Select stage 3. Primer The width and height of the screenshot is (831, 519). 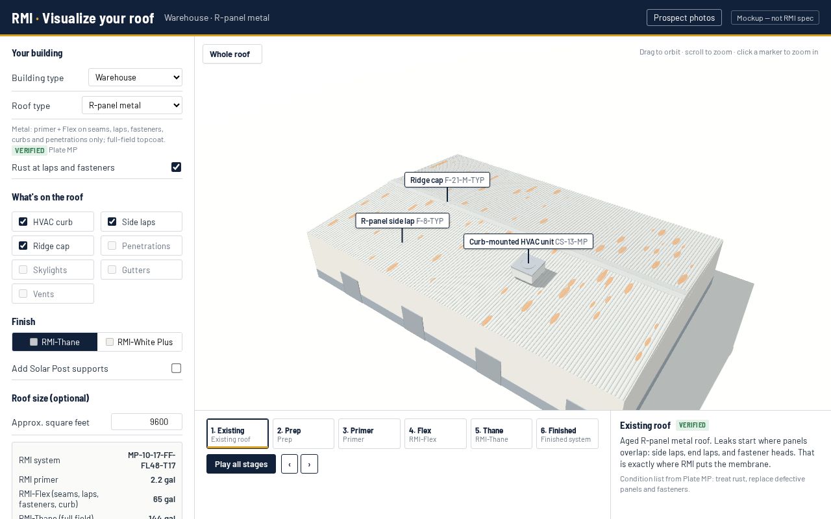tap(369, 433)
